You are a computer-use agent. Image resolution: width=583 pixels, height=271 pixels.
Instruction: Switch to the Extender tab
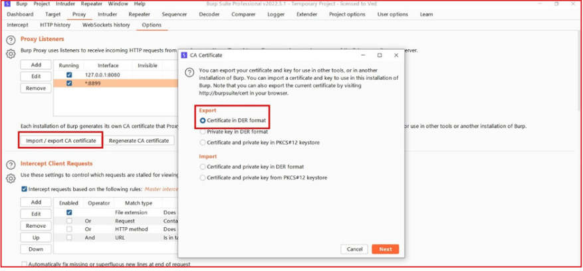[x=306, y=15]
